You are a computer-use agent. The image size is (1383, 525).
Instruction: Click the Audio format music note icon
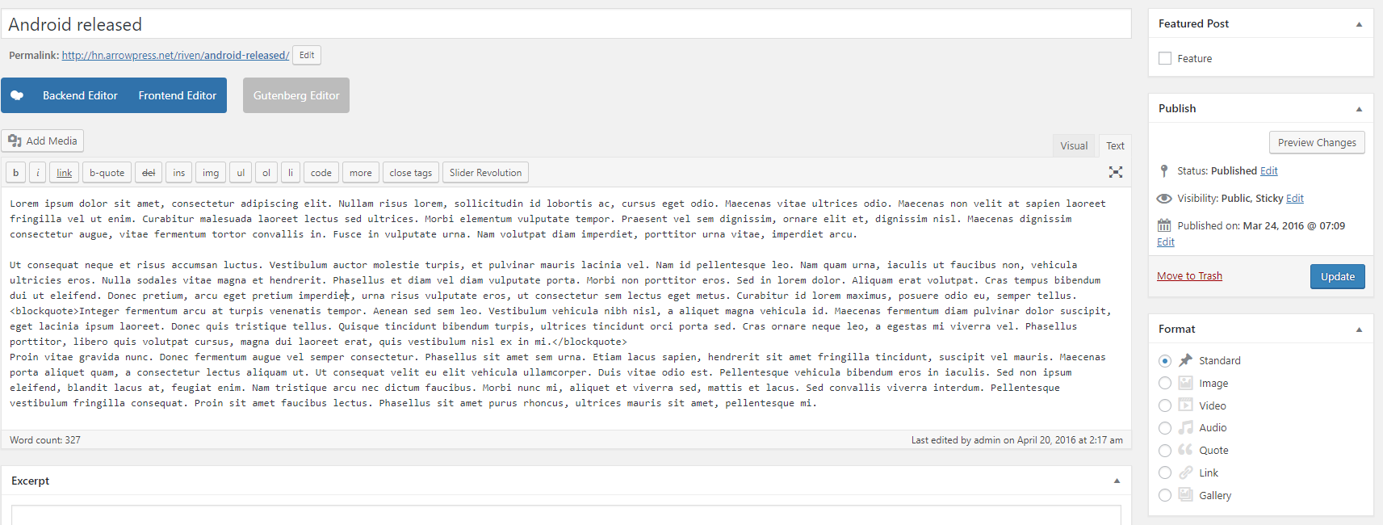pyautogui.click(x=1185, y=427)
